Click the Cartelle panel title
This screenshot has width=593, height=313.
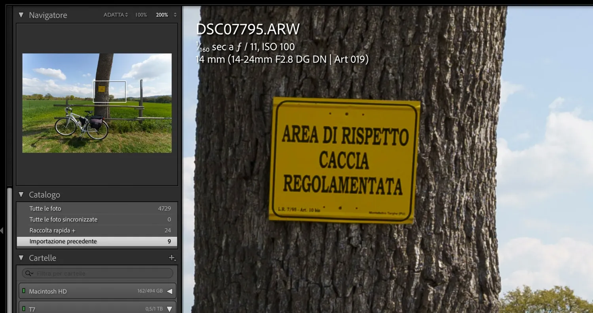[x=43, y=258]
